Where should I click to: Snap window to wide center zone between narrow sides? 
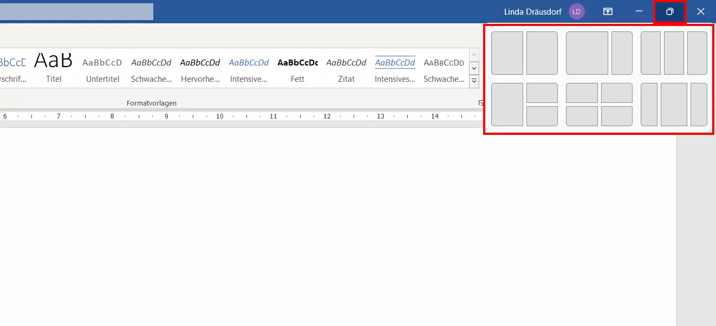674,105
